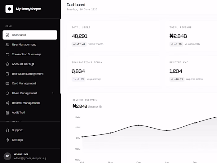Click the -2.1% transactions badge

click(78, 79)
